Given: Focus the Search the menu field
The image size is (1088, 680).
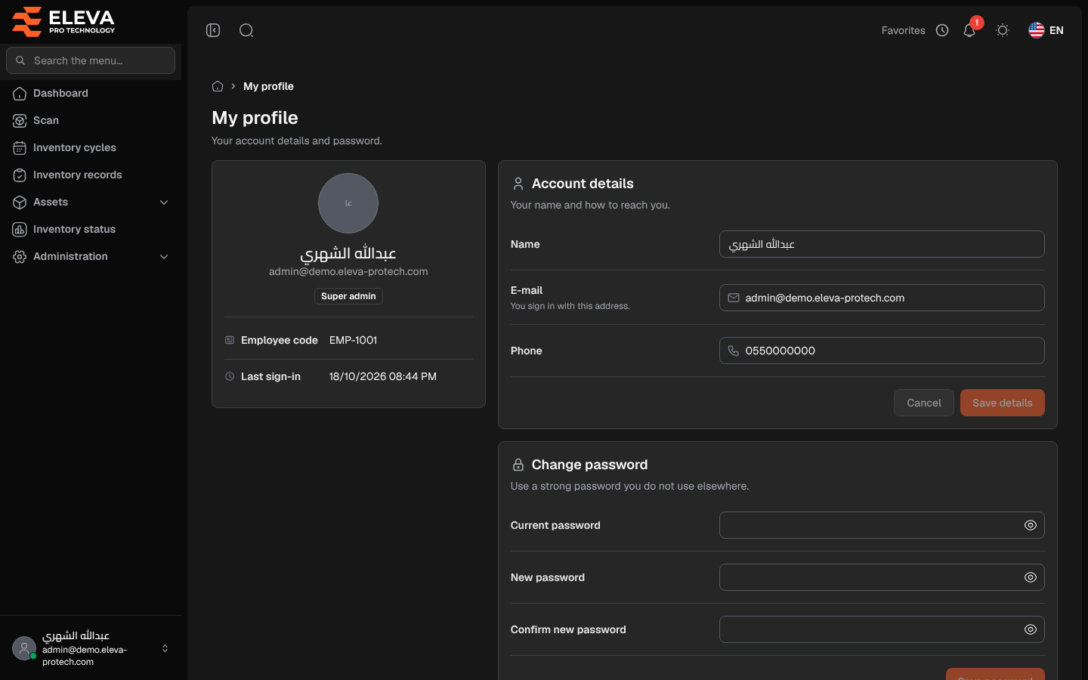Looking at the screenshot, I should pyautogui.click(x=91, y=60).
